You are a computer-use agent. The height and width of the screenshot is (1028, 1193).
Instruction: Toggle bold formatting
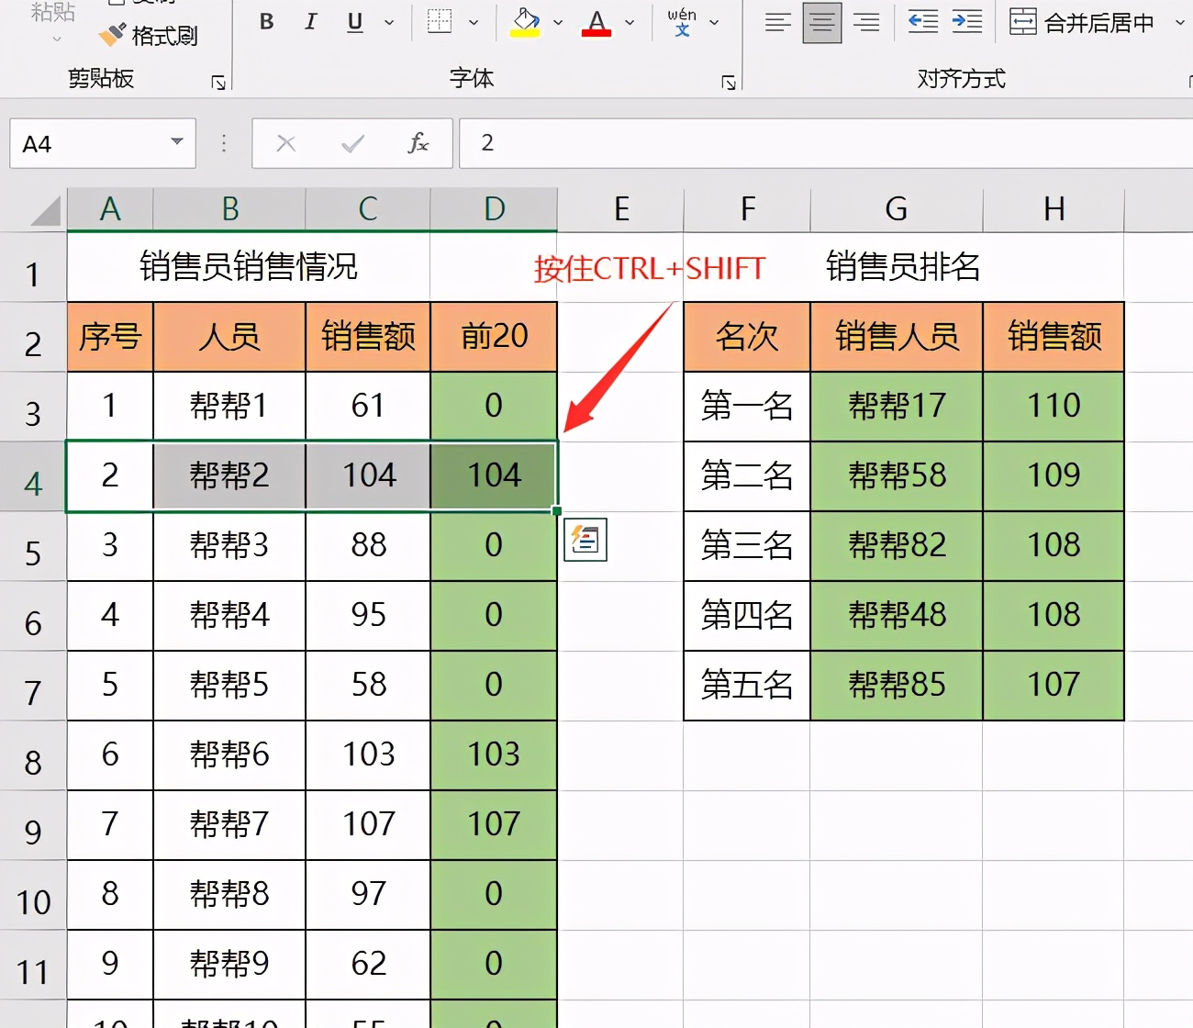(266, 22)
